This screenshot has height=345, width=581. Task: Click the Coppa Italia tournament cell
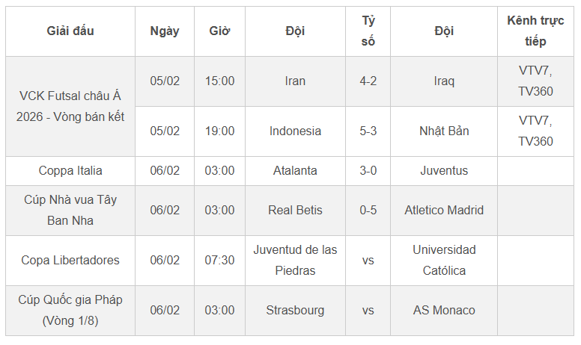click(70, 170)
